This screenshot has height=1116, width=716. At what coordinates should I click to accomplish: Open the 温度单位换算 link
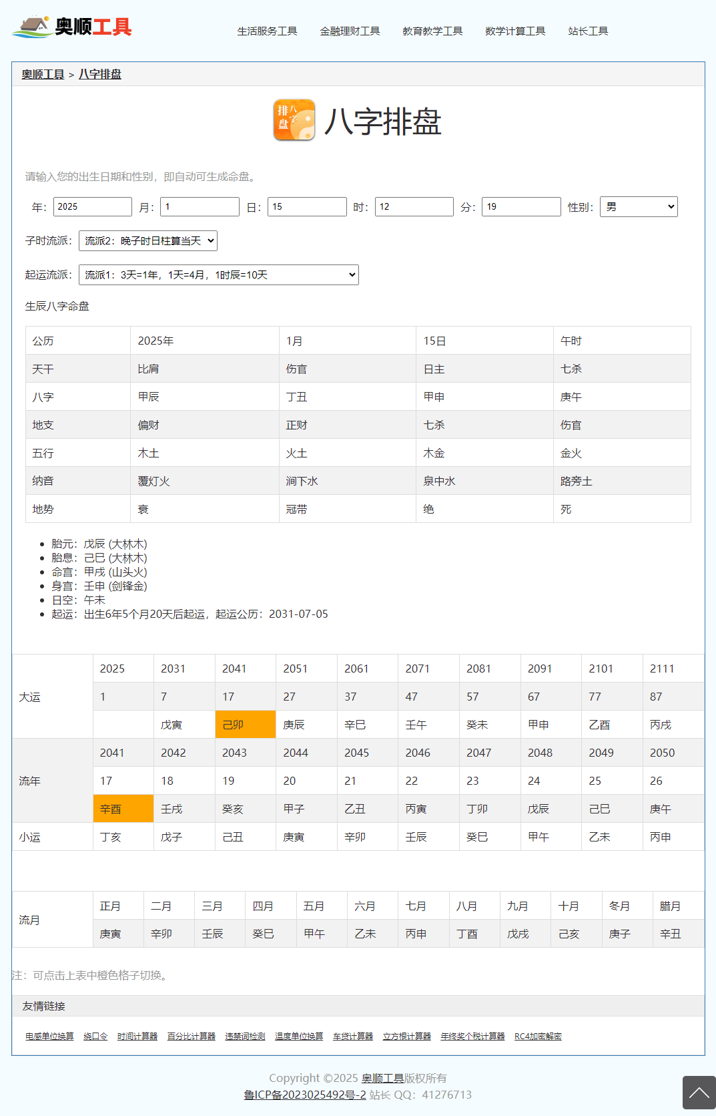(299, 1037)
